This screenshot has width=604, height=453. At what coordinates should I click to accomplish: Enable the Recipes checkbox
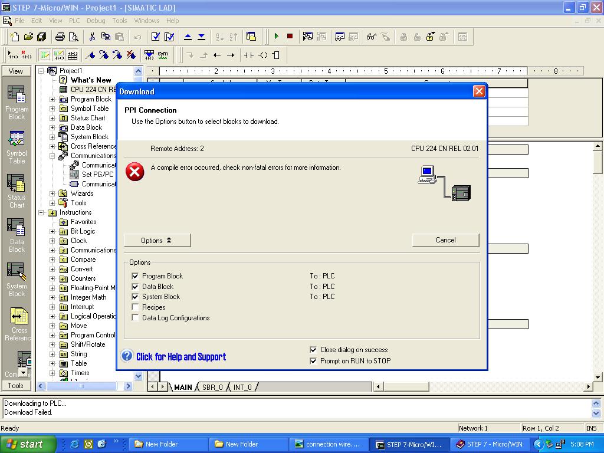click(136, 307)
